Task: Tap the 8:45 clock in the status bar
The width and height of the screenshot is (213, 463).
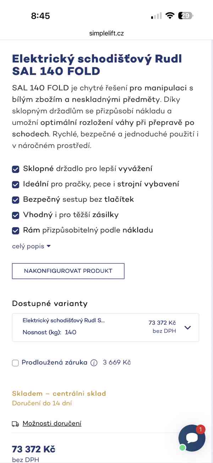Action: click(40, 15)
